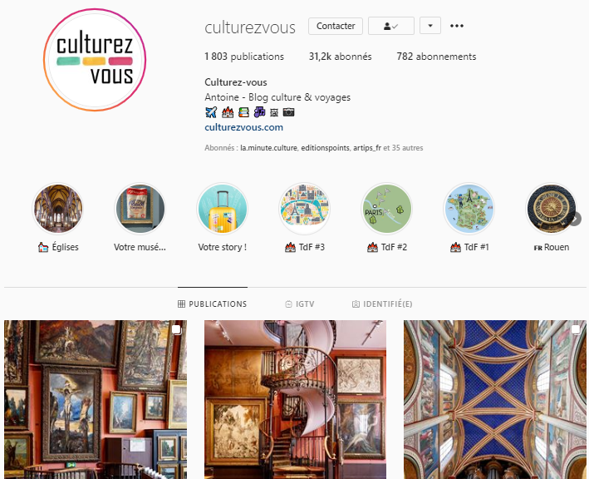The height and width of the screenshot is (479, 589).
Task: Switch to the IGTV tab
Action: click(x=300, y=304)
